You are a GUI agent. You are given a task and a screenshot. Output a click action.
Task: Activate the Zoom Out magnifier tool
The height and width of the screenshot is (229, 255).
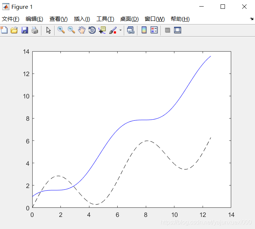[71, 30]
